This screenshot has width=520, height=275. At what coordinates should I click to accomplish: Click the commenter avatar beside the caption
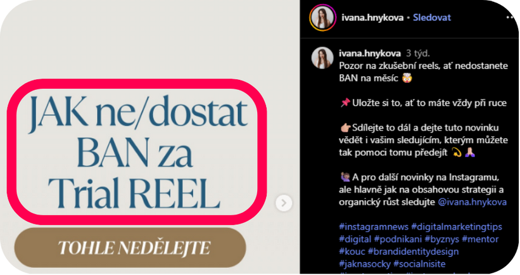(322, 58)
